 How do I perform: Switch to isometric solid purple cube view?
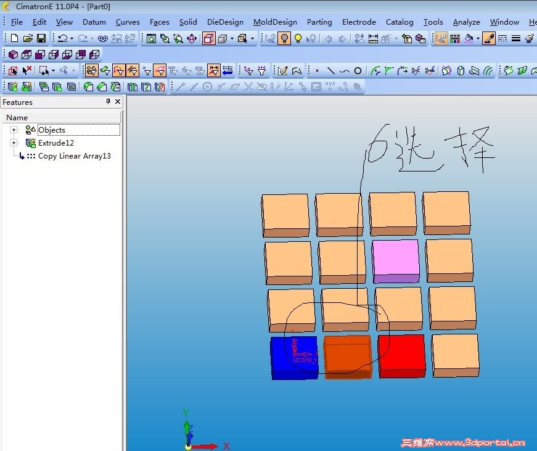tap(13, 54)
